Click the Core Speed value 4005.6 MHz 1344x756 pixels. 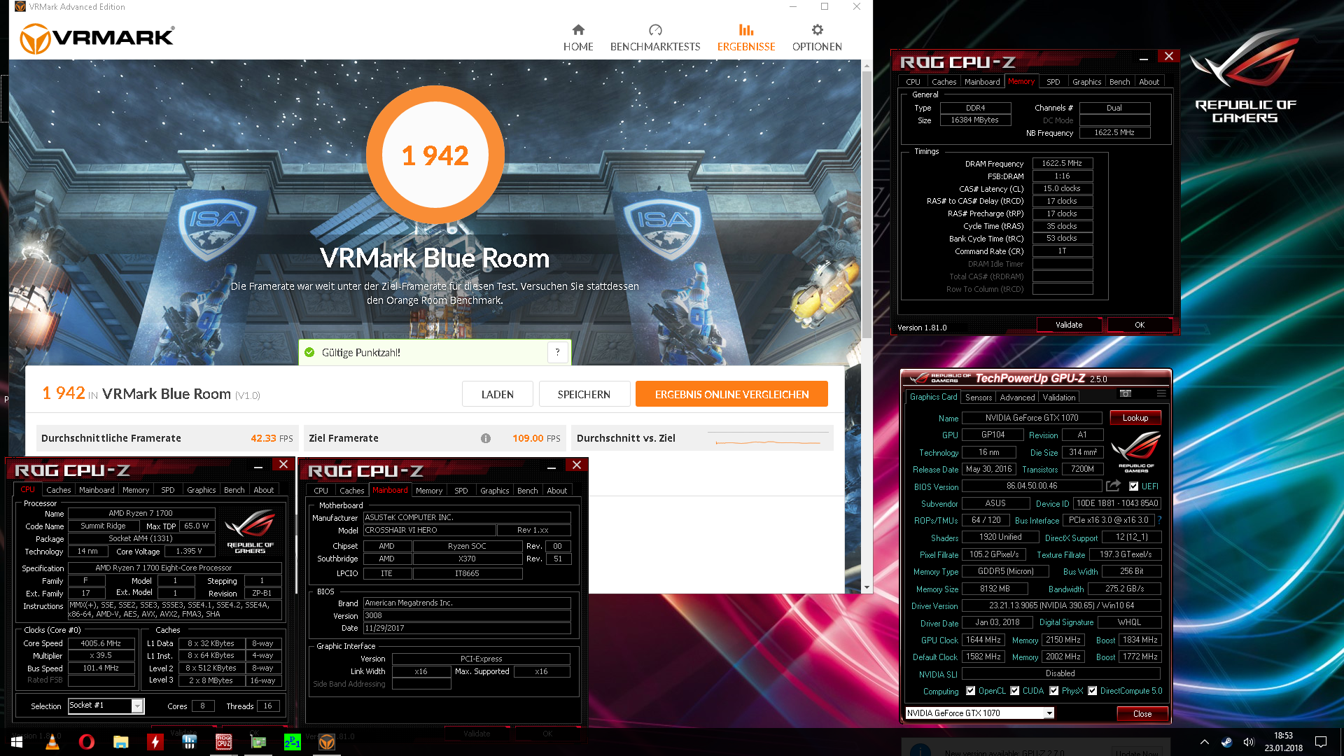pos(101,643)
